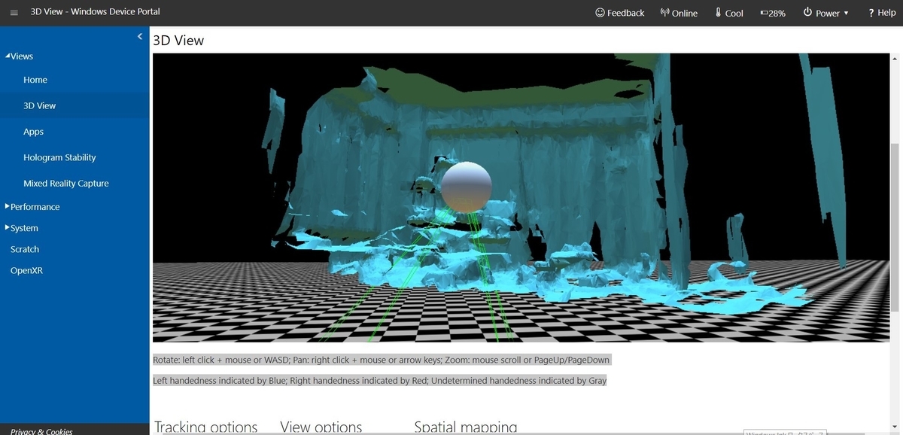Click the Feedback smiley button
903x435 pixels.
pyautogui.click(x=619, y=13)
